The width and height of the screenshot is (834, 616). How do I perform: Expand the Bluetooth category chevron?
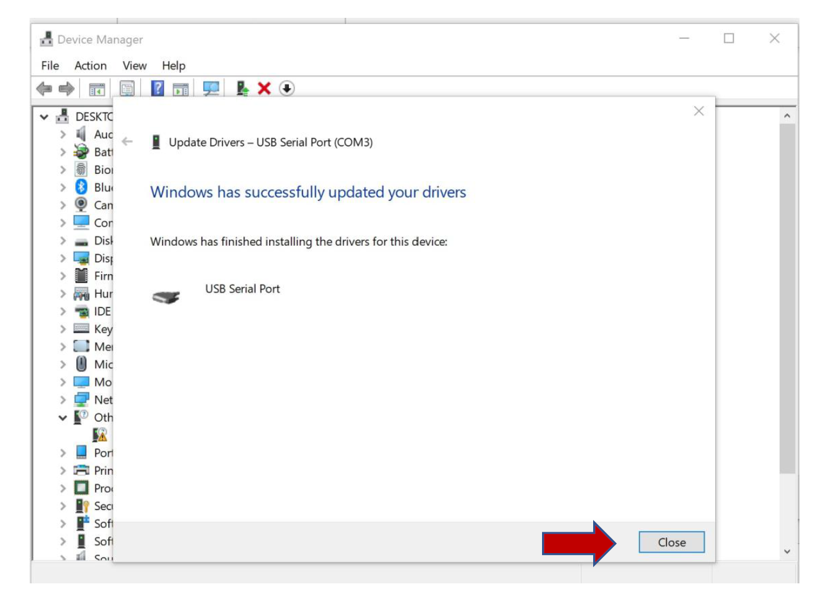[63, 187]
